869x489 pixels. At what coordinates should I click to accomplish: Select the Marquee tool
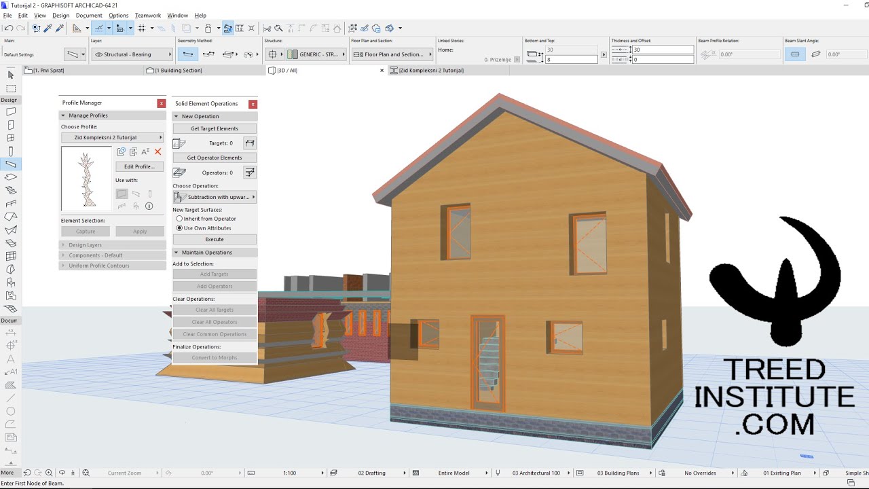(11, 88)
